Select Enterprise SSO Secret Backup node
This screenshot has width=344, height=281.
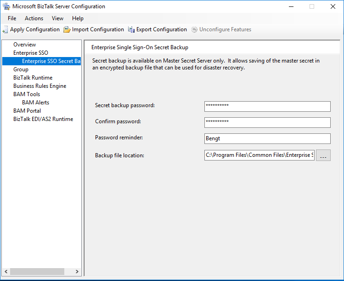(x=41, y=61)
